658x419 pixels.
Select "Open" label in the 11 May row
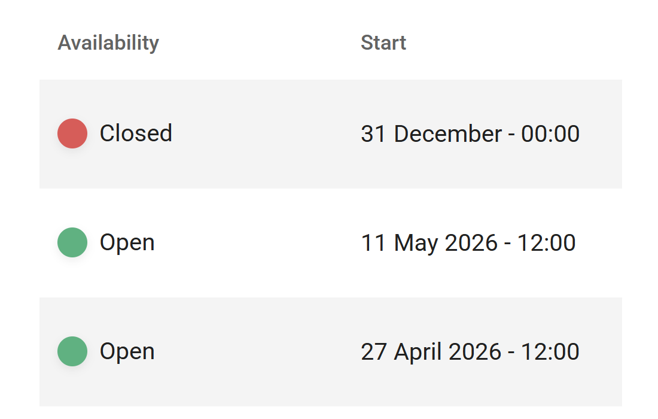point(127,242)
